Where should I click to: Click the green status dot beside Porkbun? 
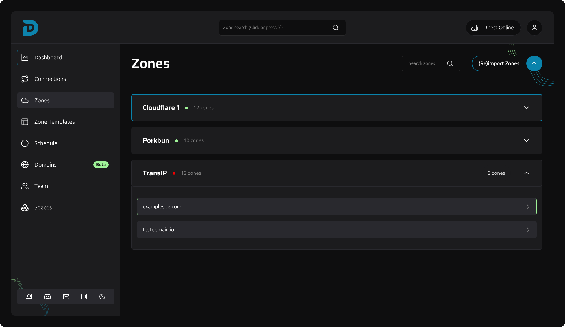(x=177, y=141)
